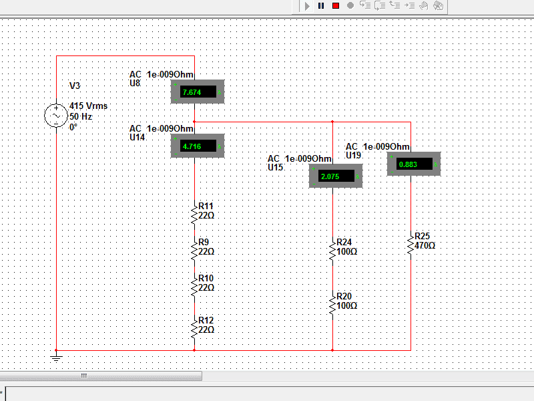534x401 pixels.
Task: Click the Step Over debug icon
Action: pos(379,6)
